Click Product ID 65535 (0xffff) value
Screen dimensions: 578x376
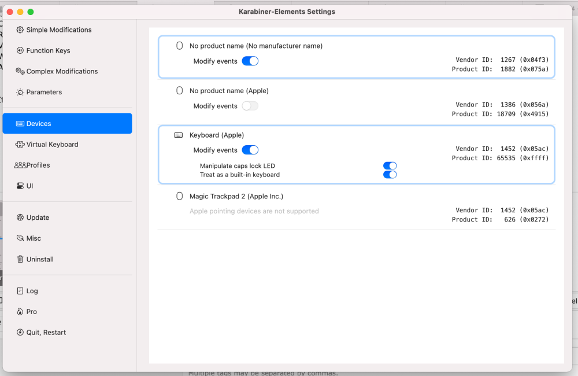tap(523, 158)
